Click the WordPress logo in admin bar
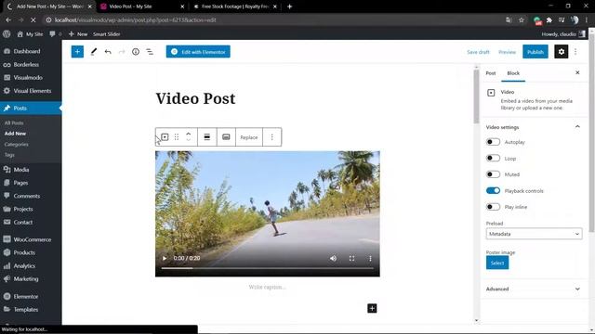595x334 pixels. [x=7, y=34]
